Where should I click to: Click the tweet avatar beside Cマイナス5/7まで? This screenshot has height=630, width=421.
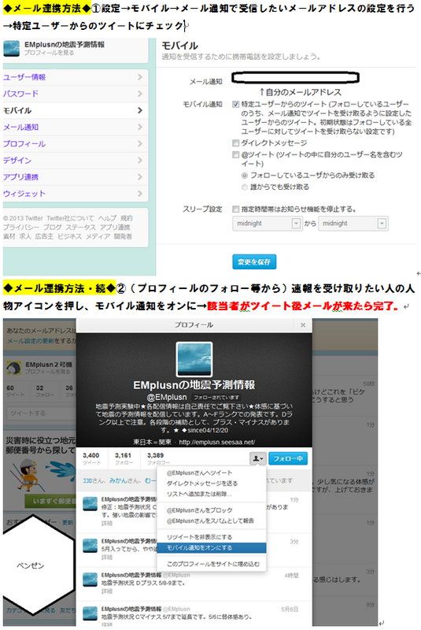90,613
